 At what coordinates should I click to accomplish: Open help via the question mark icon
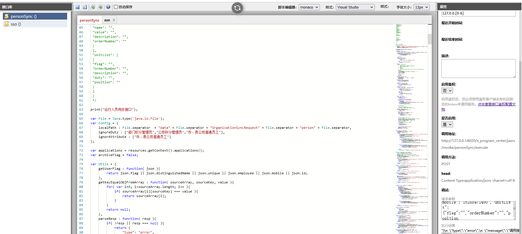pyautogui.click(x=108, y=7)
